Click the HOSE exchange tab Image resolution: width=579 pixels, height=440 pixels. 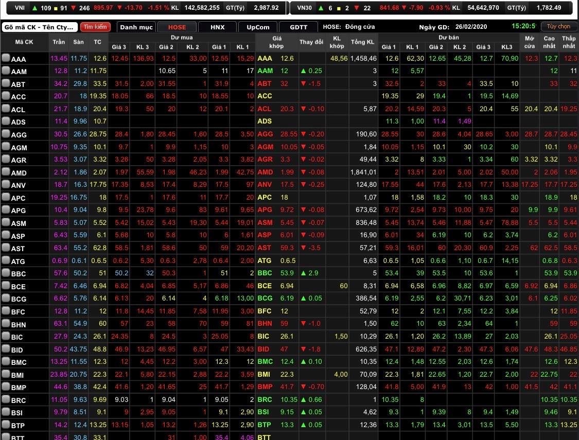pos(177,27)
